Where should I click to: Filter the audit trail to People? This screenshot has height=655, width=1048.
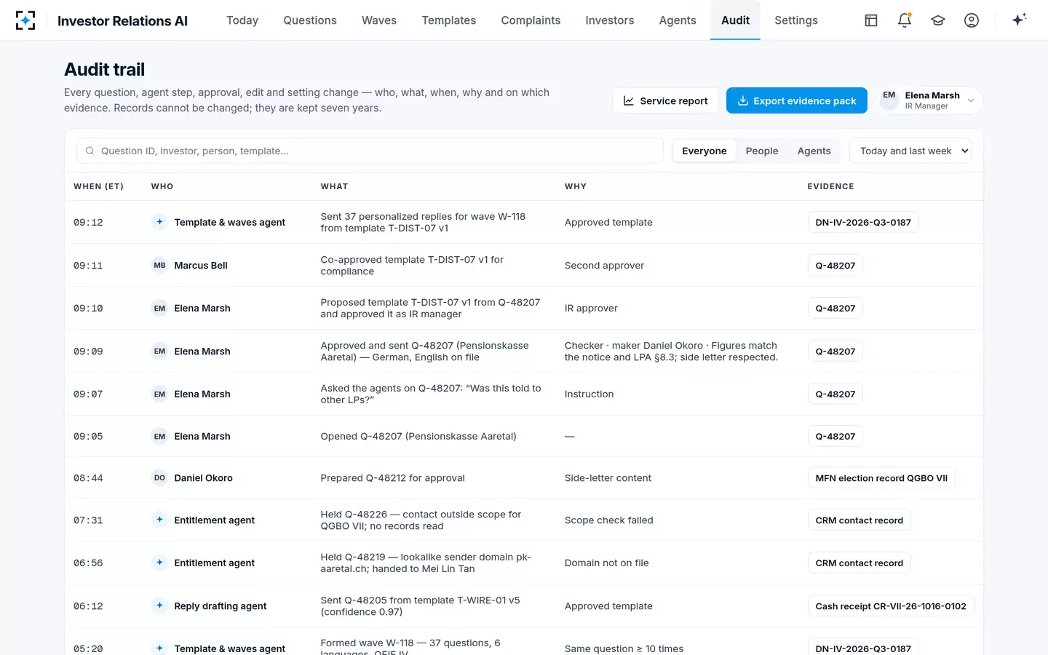click(x=762, y=151)
